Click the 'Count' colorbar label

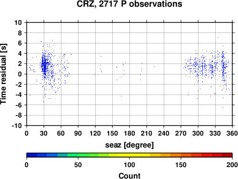[x=129, y=176]
